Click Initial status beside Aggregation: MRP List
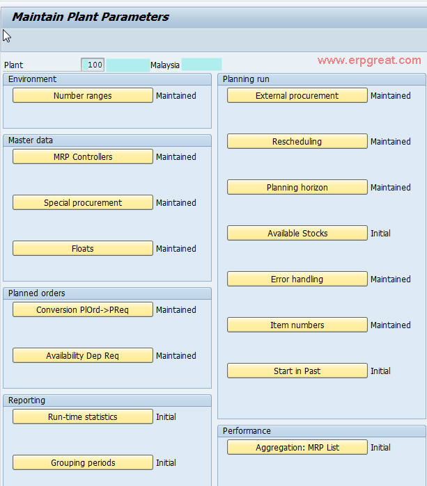This screenshot has height=486, width=427. (380, 447)
